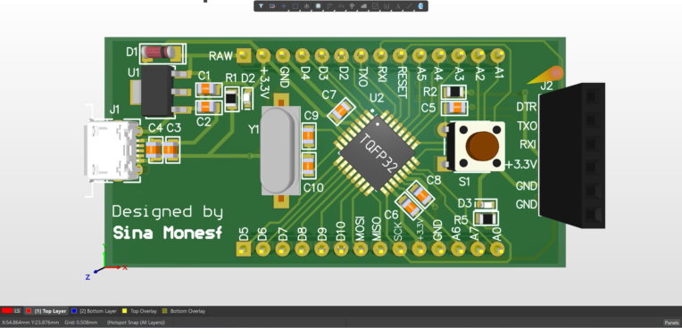Click the square D5 header pad
The width and height of the screenshot is (682, 328).
point(244,250)
